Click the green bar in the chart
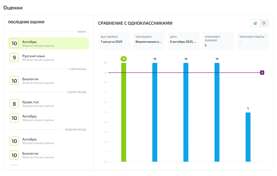This screenshot has height=176, width=277. [124, 112]
